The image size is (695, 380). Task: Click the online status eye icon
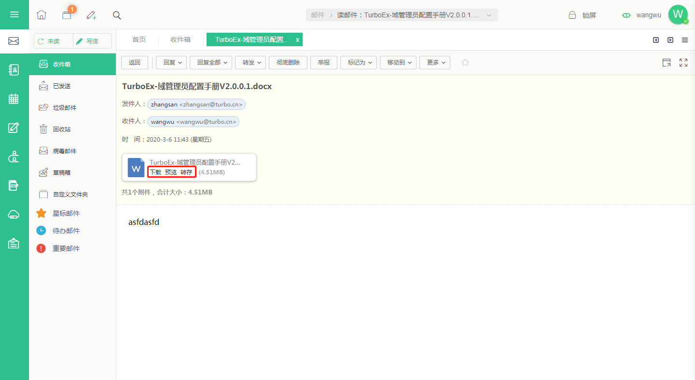(626, 15)
